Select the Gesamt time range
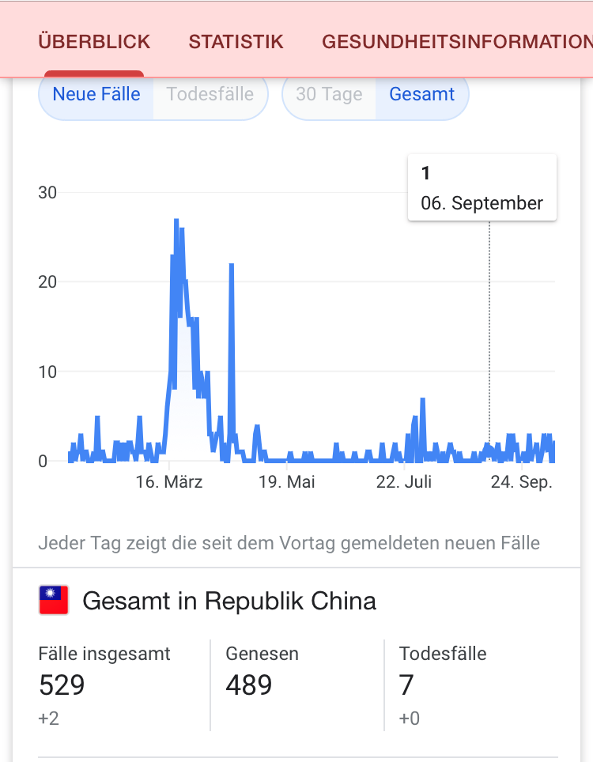The height and width of the screenshot is (762, 593). [x=422, y=94]
